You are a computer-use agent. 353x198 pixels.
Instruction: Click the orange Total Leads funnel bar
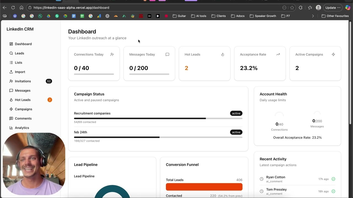click(204, 187)
